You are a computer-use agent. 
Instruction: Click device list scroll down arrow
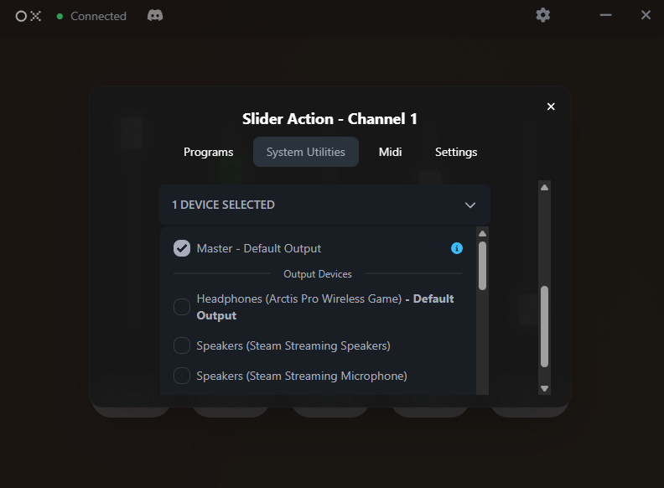click(x=482, y=389)
